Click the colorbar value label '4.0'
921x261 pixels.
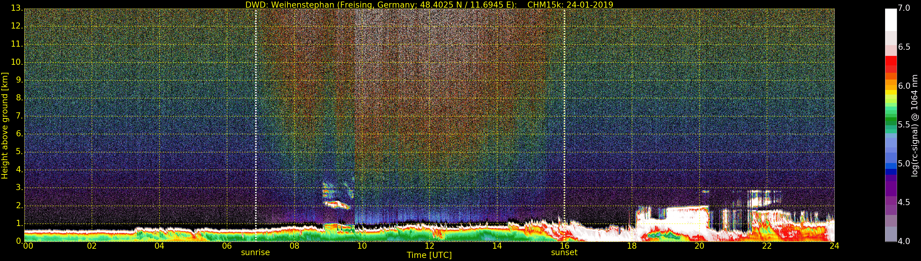coord(904,241)
